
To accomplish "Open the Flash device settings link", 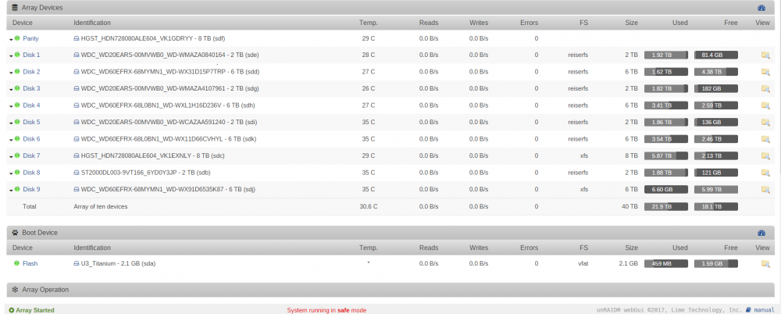I will point(30,263).
